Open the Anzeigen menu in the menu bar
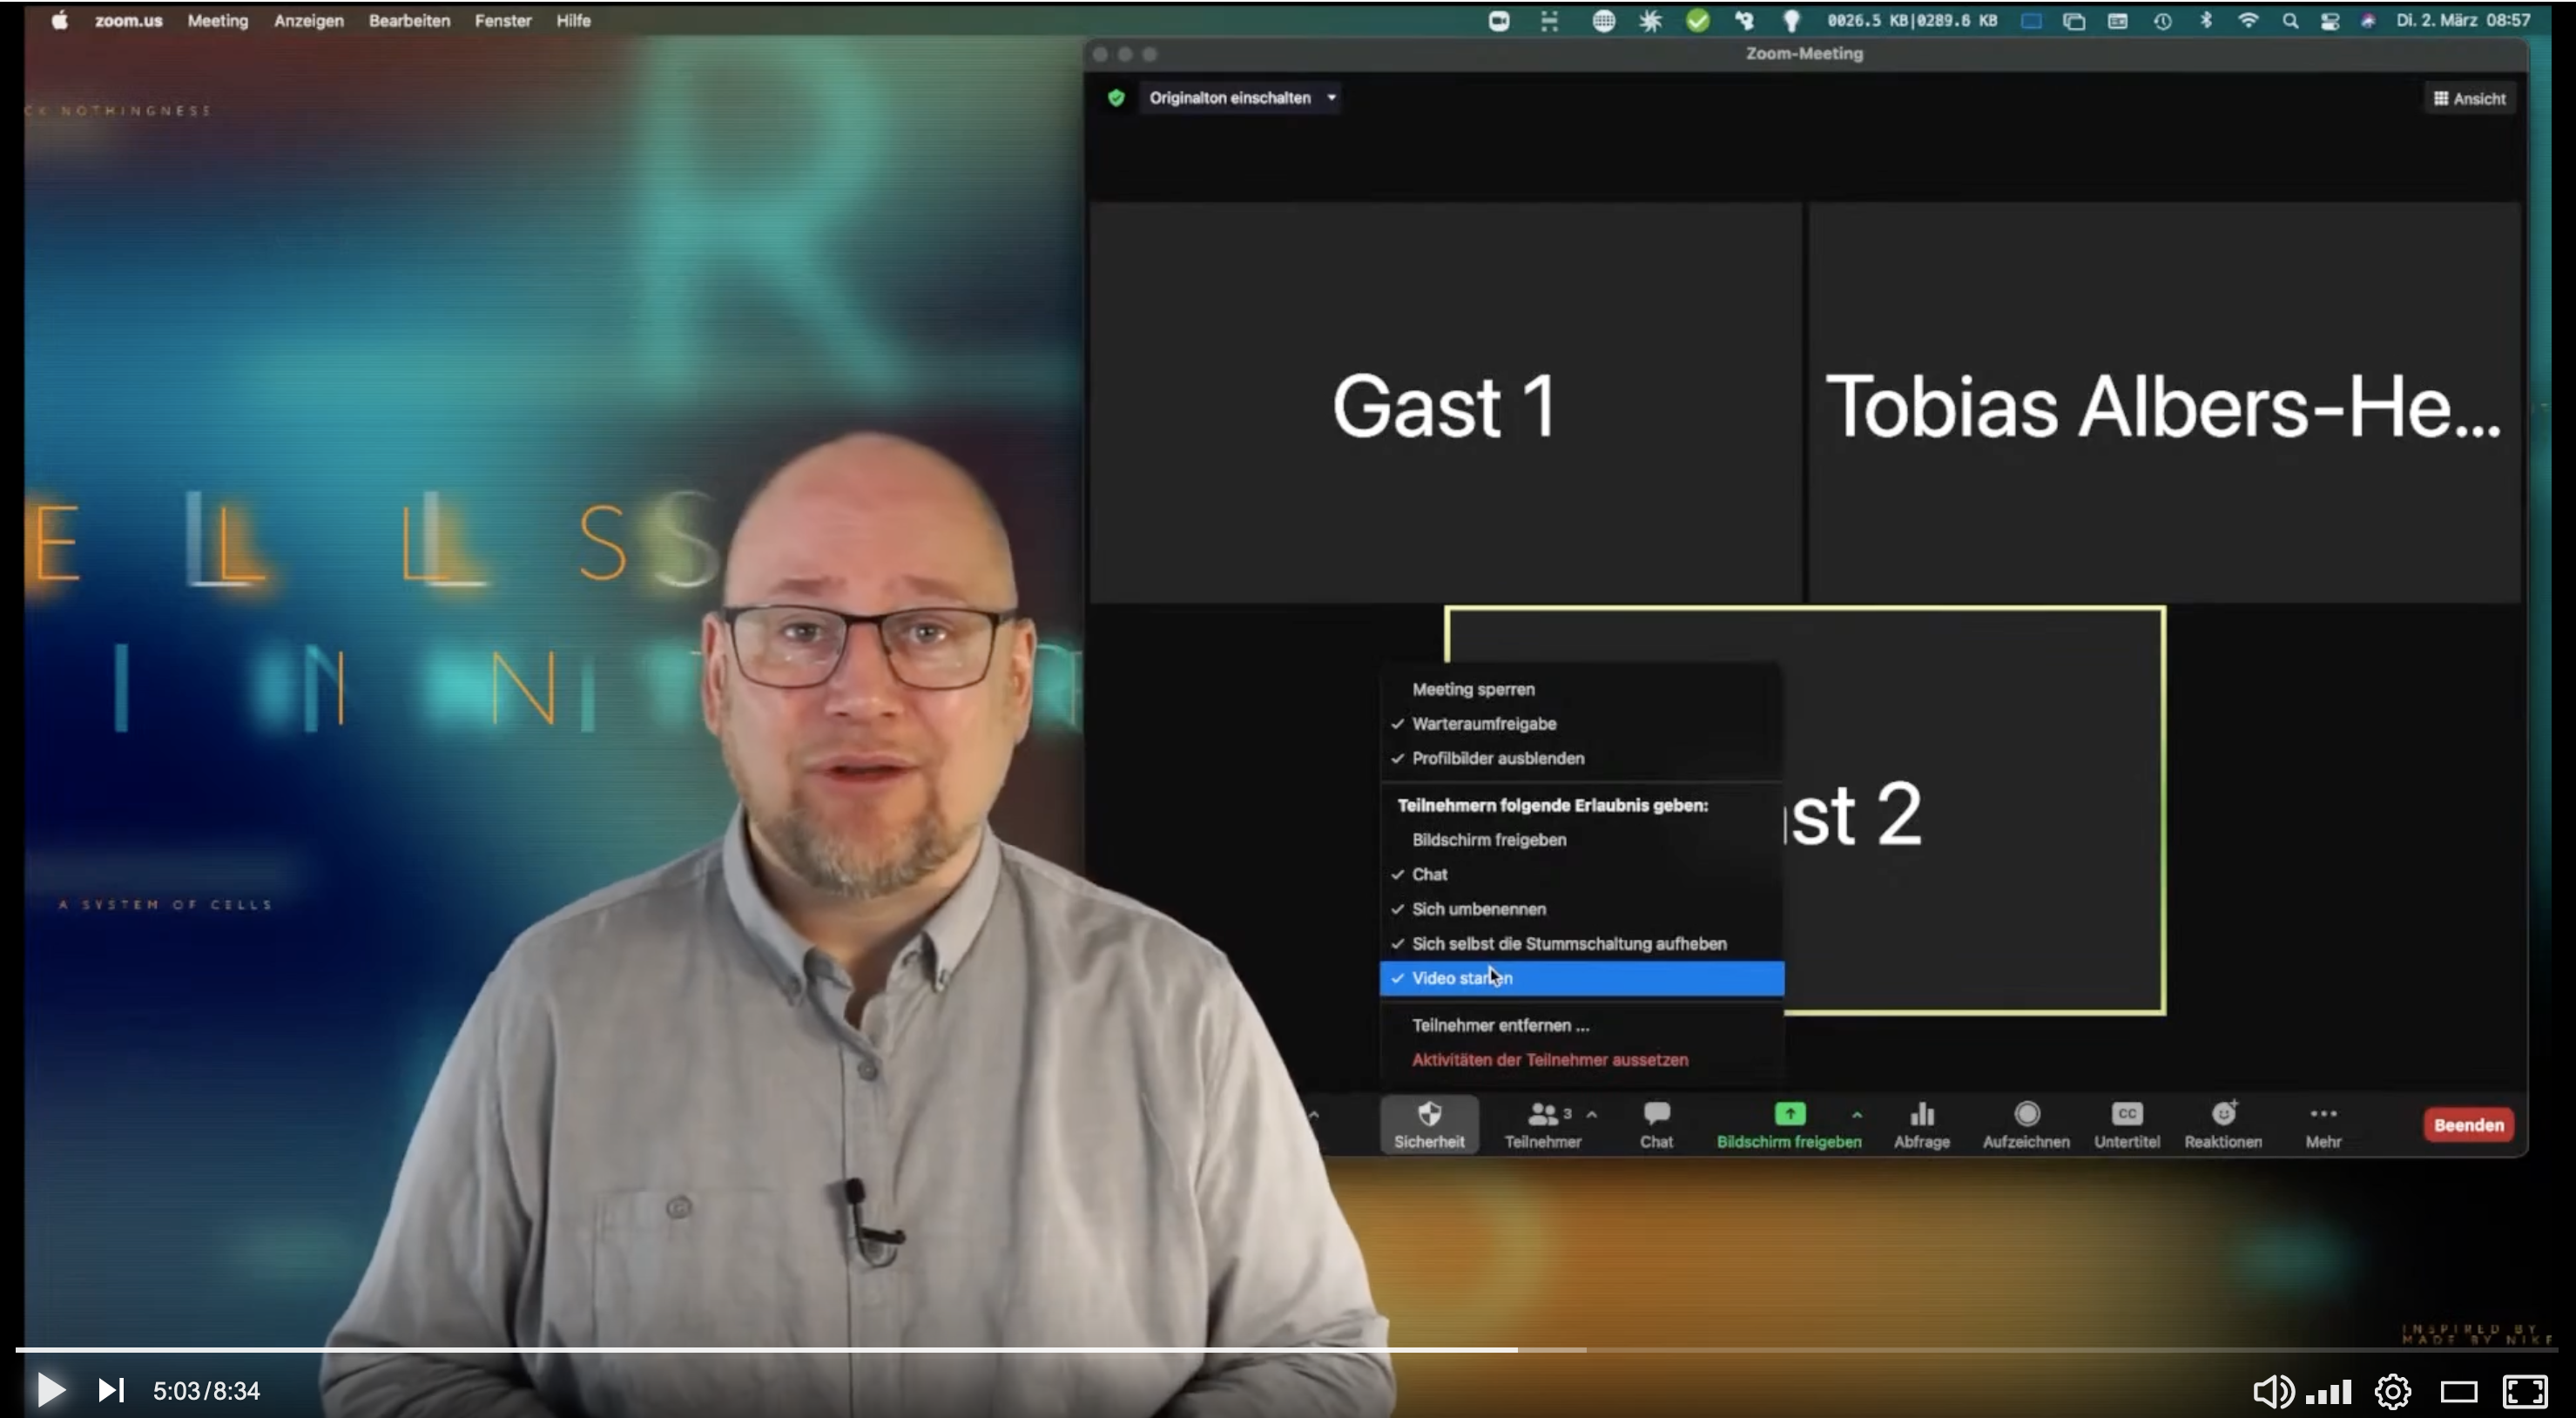The width and height of the screenshot is (2576, 1418). pos(308,20)
